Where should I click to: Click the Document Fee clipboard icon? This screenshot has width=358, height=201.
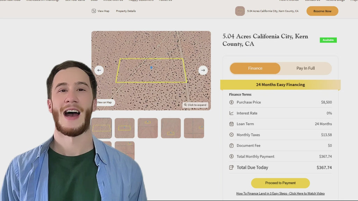[231, 146]
